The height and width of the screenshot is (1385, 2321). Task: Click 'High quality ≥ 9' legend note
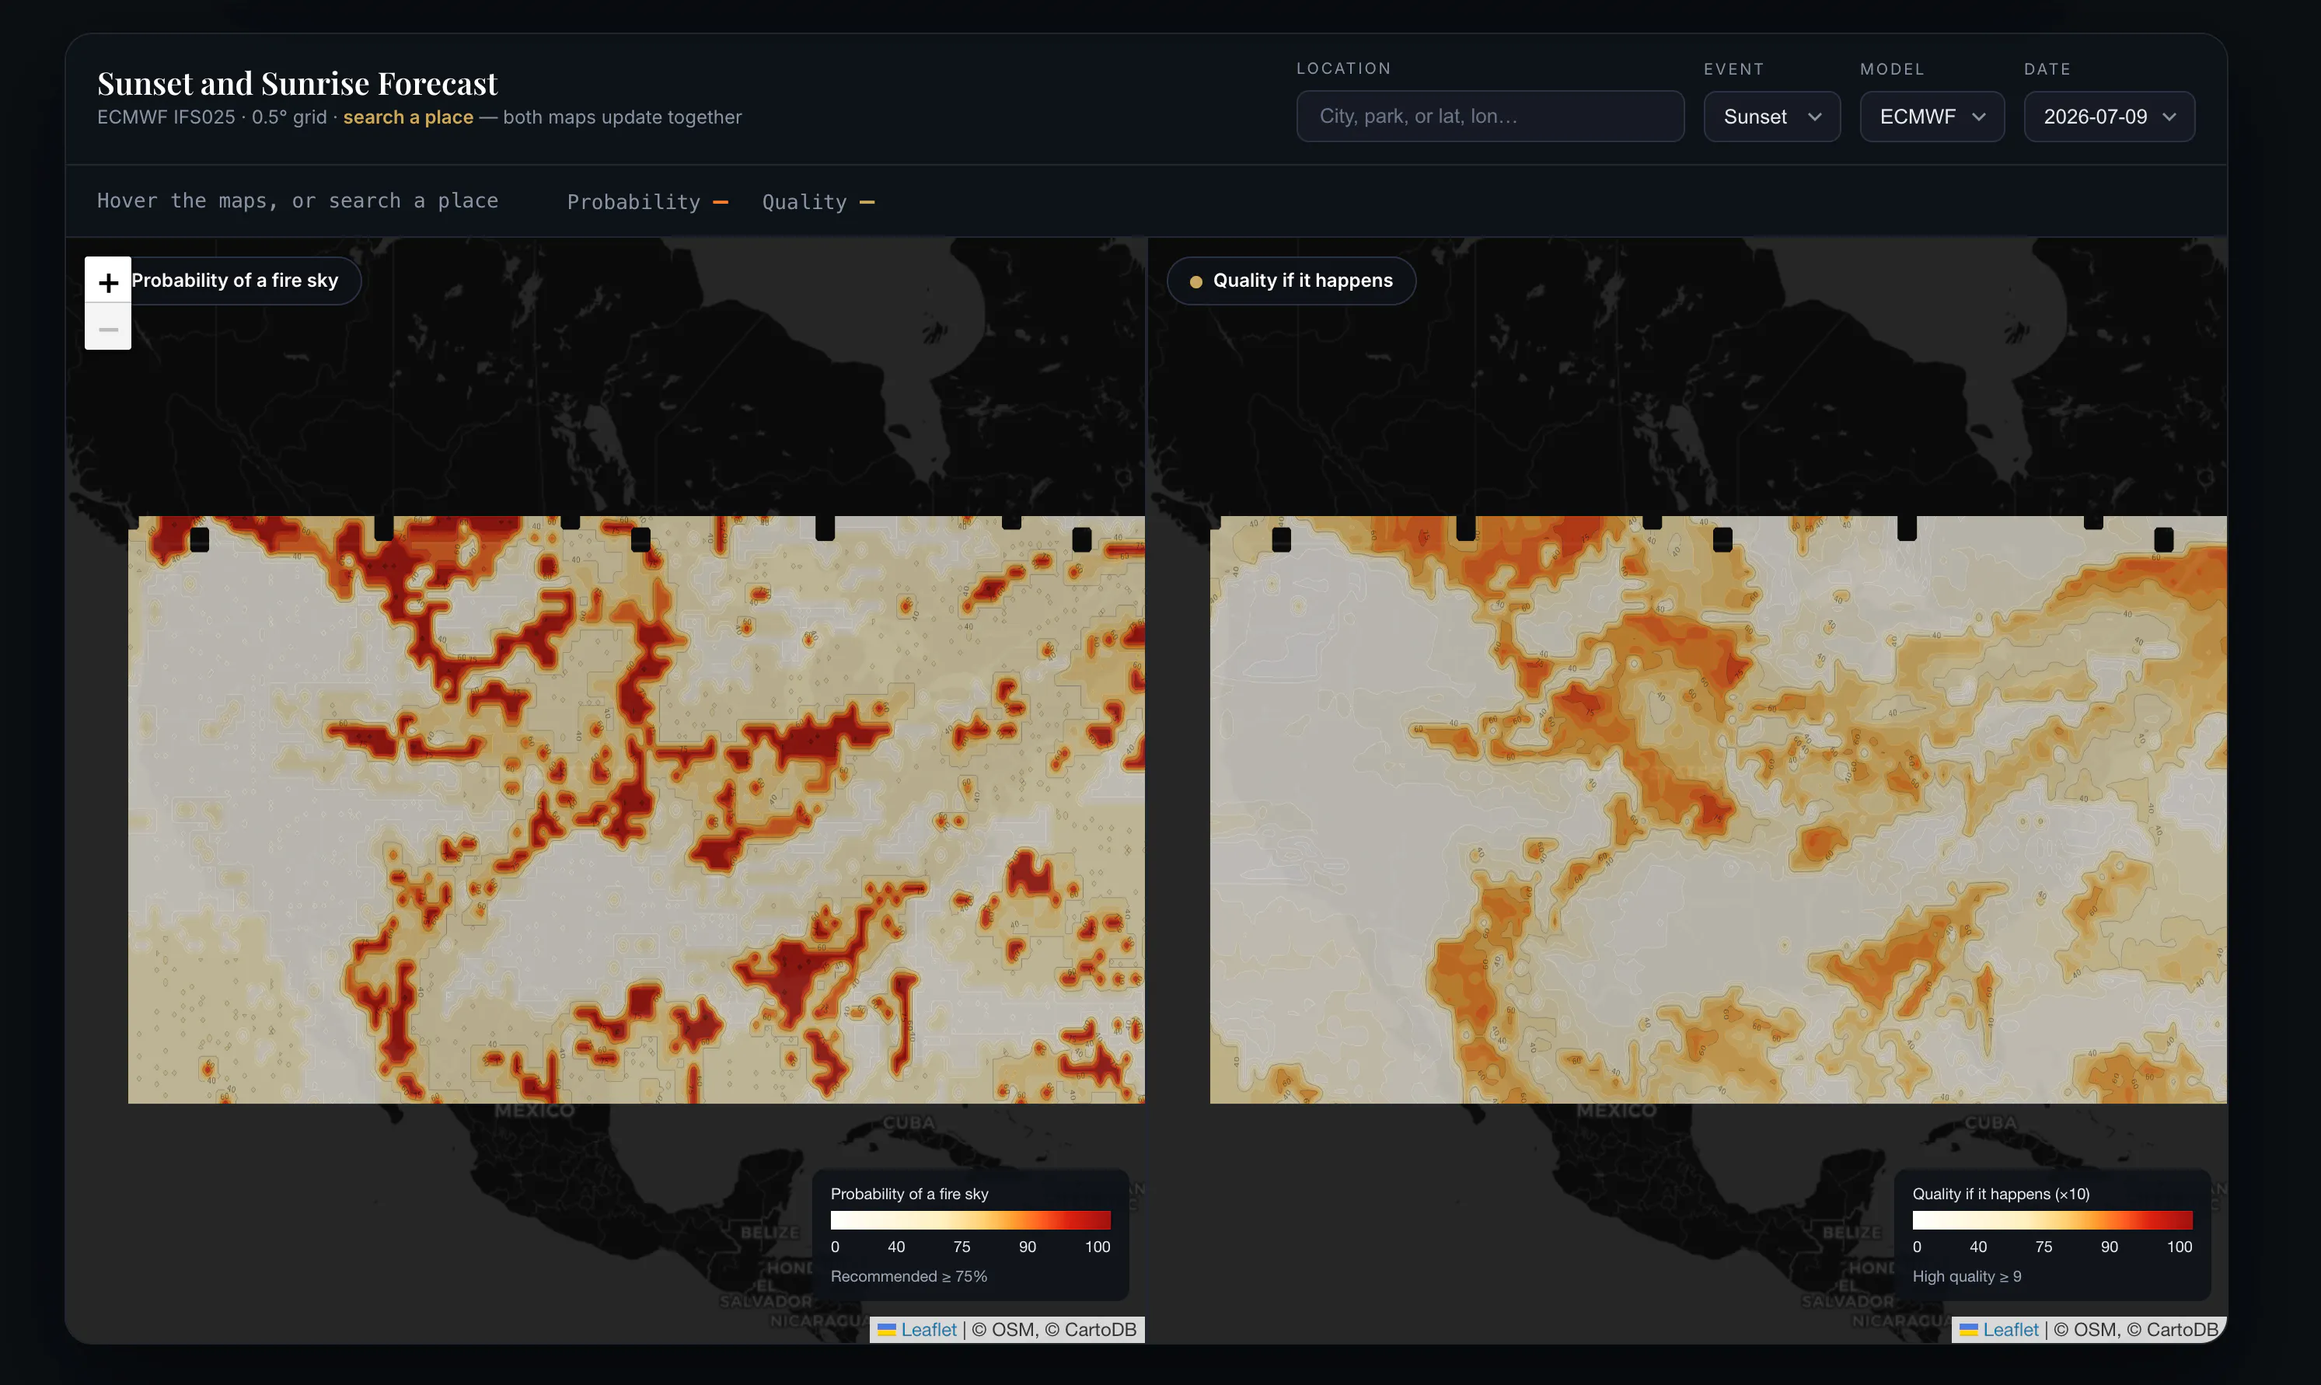pos(1967,1276)
